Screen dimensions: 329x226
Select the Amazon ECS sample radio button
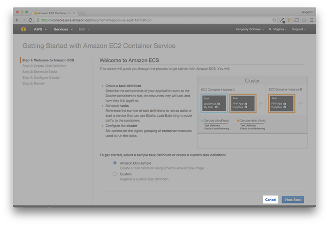coord(115,163)
